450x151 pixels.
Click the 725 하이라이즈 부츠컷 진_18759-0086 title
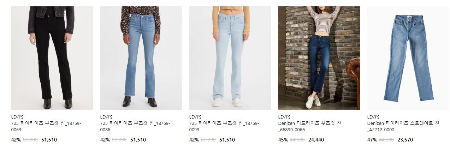tap(135, 127)
